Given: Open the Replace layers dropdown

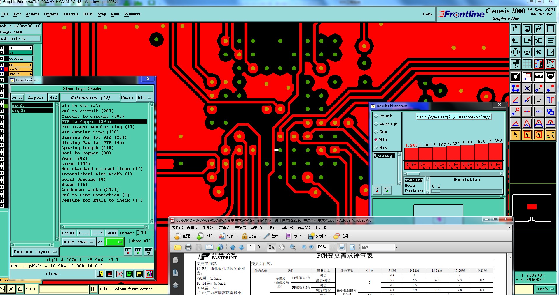Looking at the screenshot, I should click(35, 252).
